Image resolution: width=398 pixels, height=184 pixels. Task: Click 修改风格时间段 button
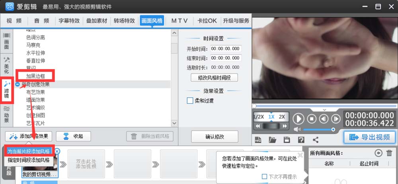pyautogui.click(x=214, y=77)
